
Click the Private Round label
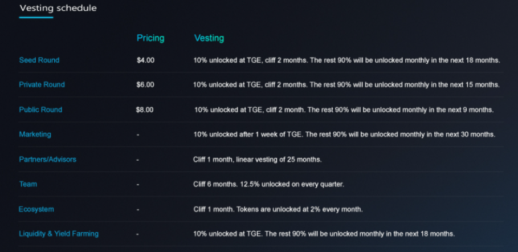(x=42, y=84)
